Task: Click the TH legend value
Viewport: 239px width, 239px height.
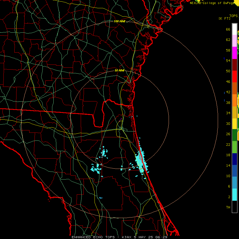Action: [x=228, y=207]
